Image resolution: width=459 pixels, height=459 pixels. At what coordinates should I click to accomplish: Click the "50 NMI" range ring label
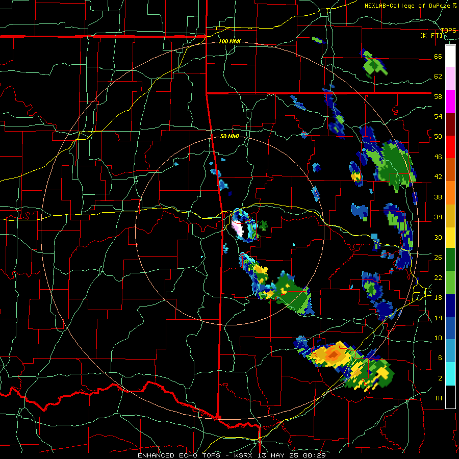[x=229, y=136]
